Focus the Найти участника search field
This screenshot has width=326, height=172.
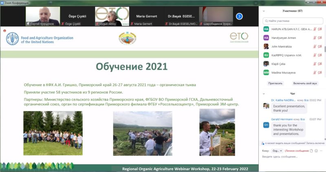coord(293,21)
